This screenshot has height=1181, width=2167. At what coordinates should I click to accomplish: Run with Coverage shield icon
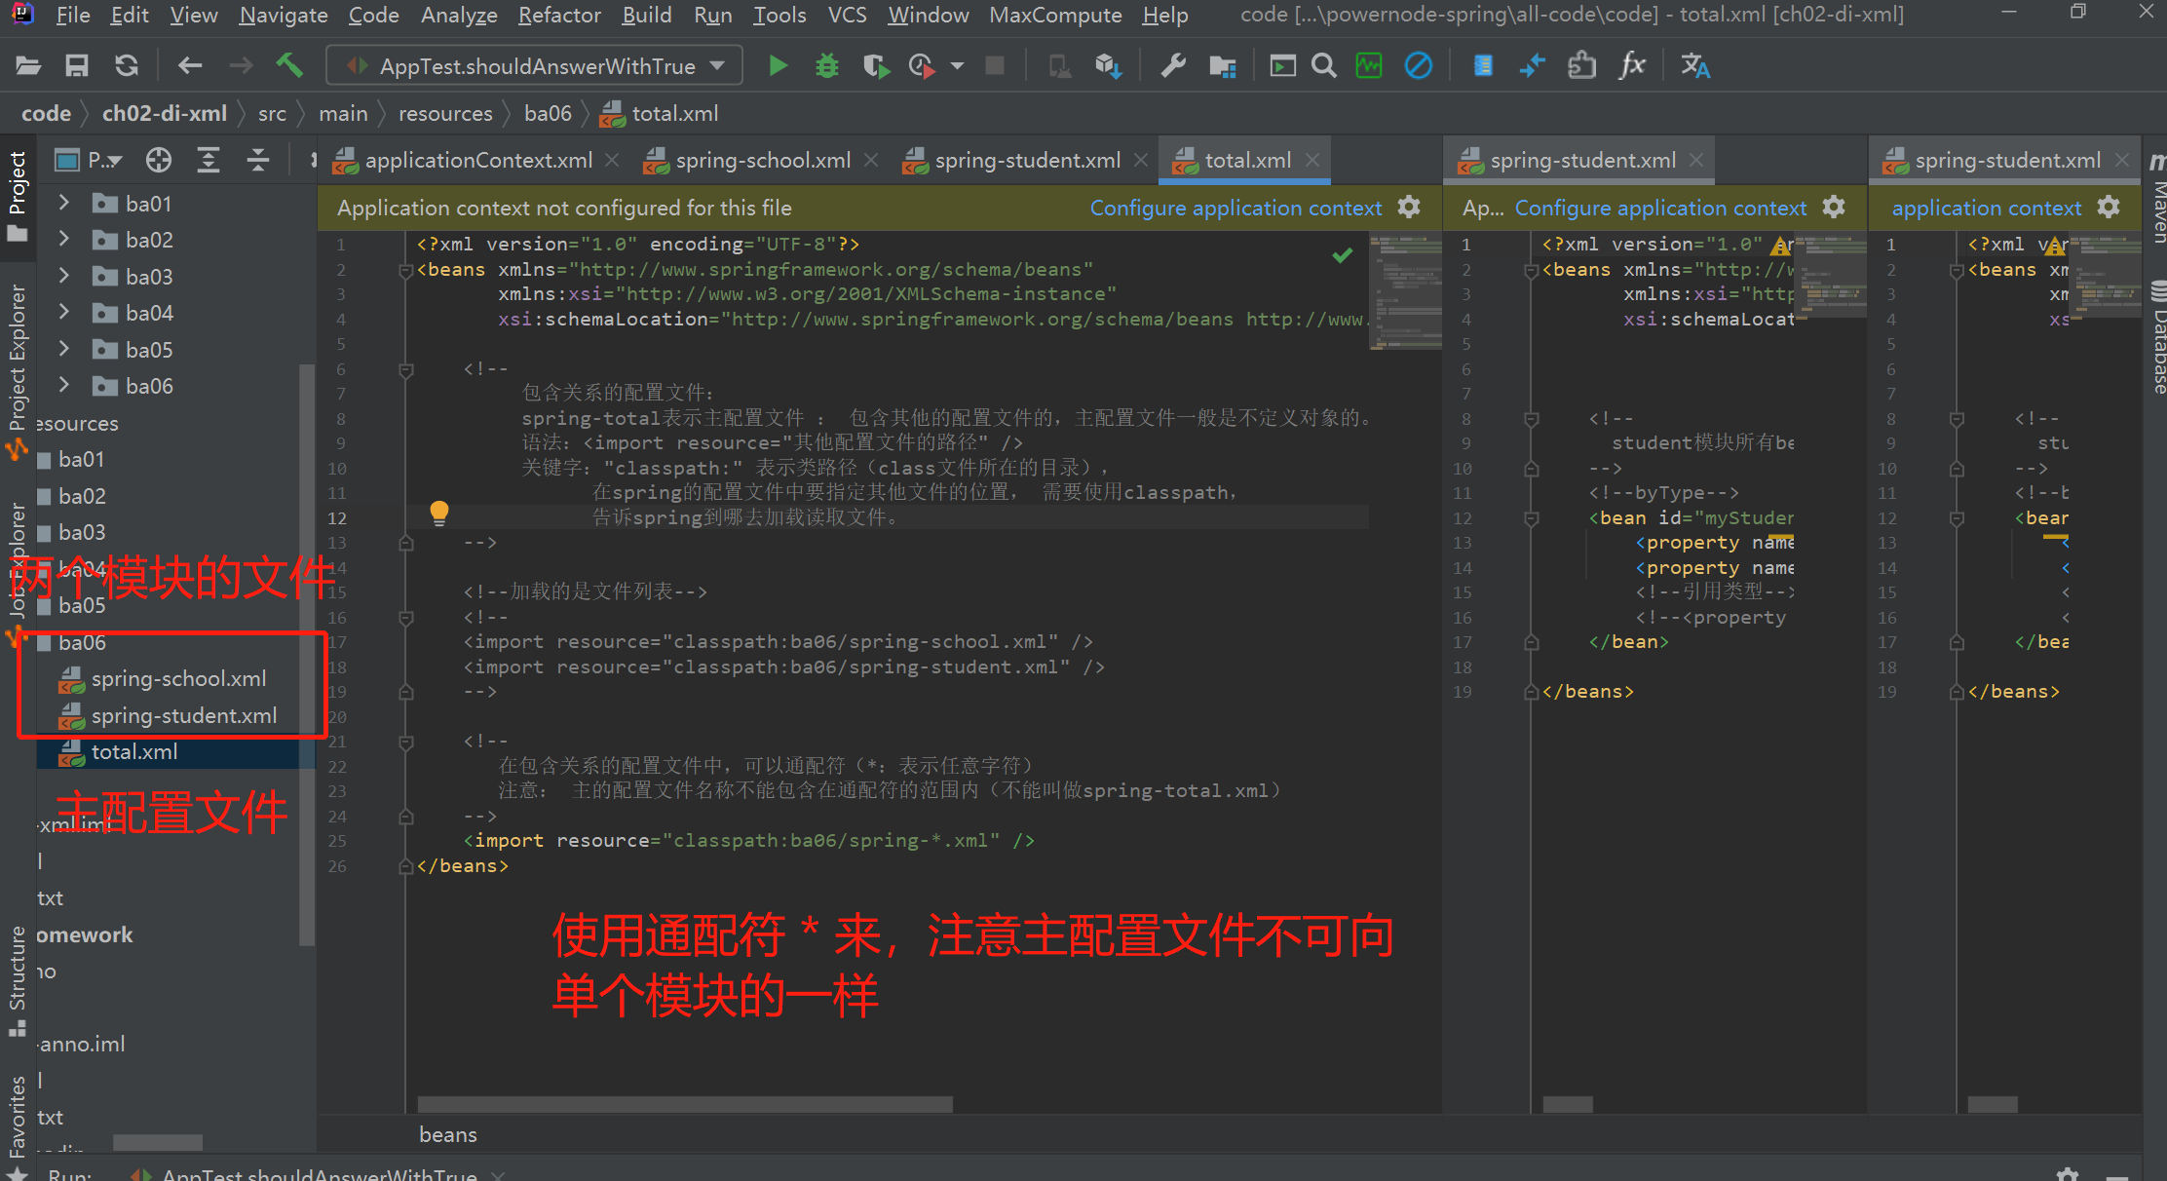click(875, 66)
